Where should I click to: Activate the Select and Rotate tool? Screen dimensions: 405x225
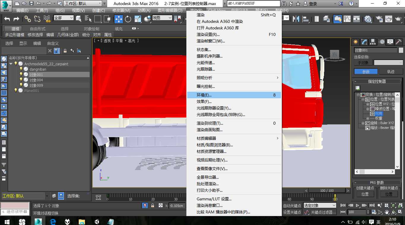coord(128,19)
